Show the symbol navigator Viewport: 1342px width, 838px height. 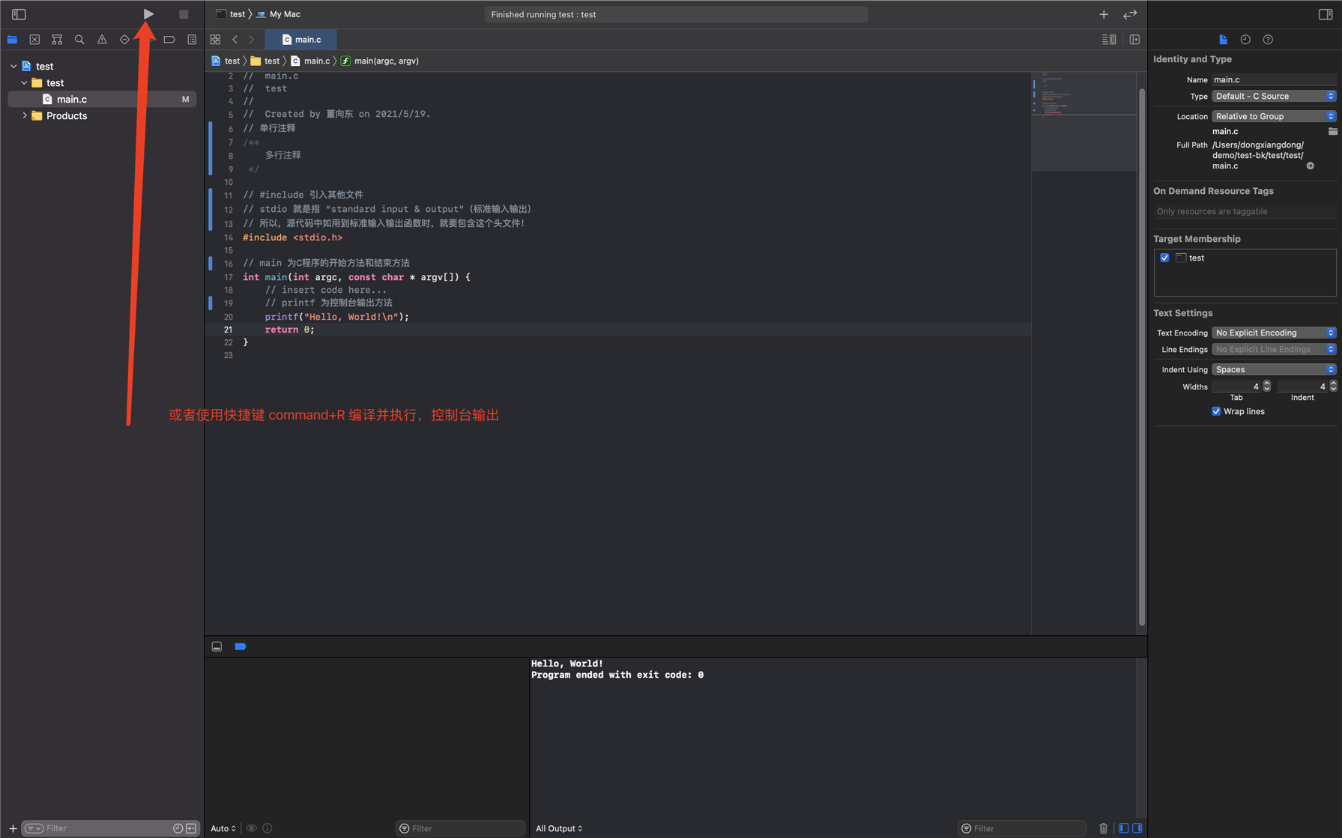tap(57, 40)
